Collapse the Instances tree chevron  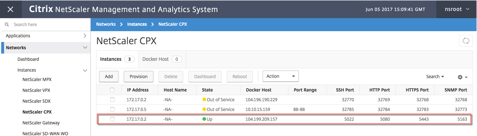pos(85,70)
